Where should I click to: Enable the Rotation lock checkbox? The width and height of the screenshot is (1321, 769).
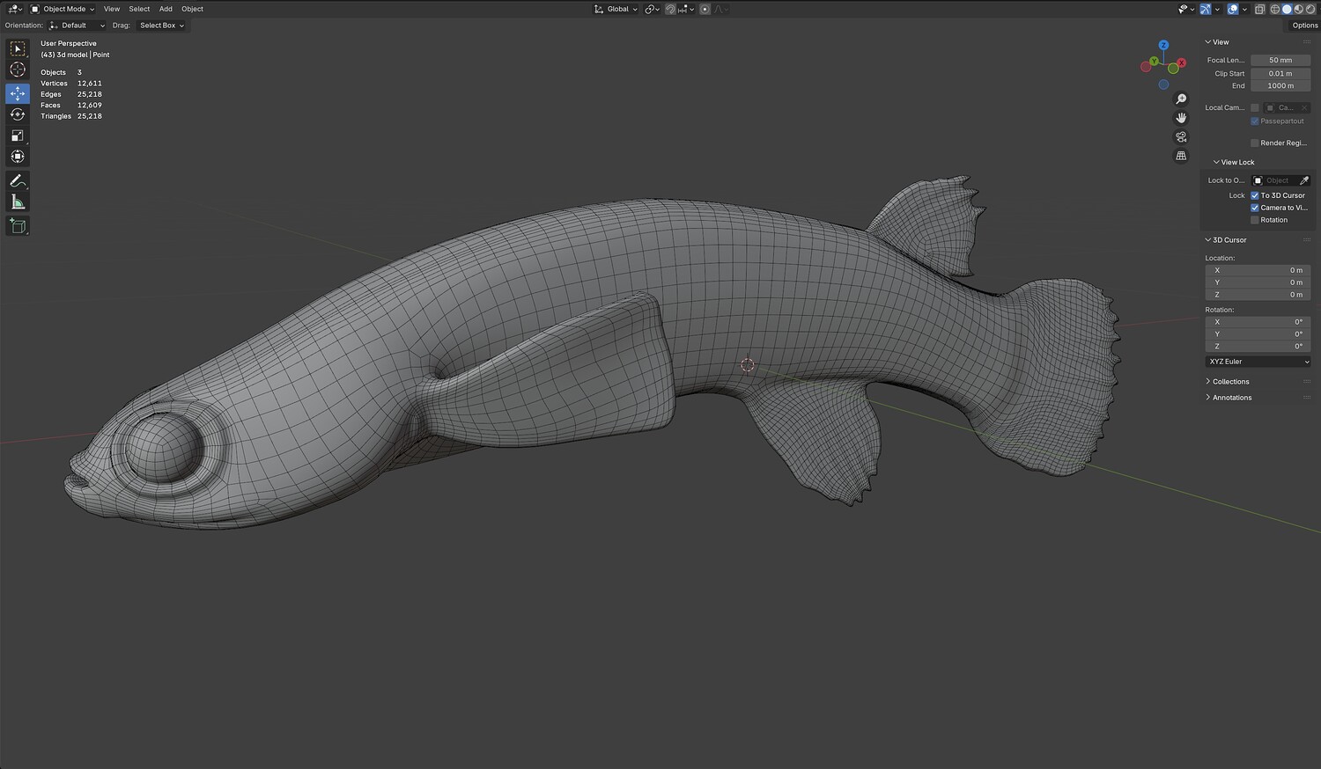point(1255,220)
